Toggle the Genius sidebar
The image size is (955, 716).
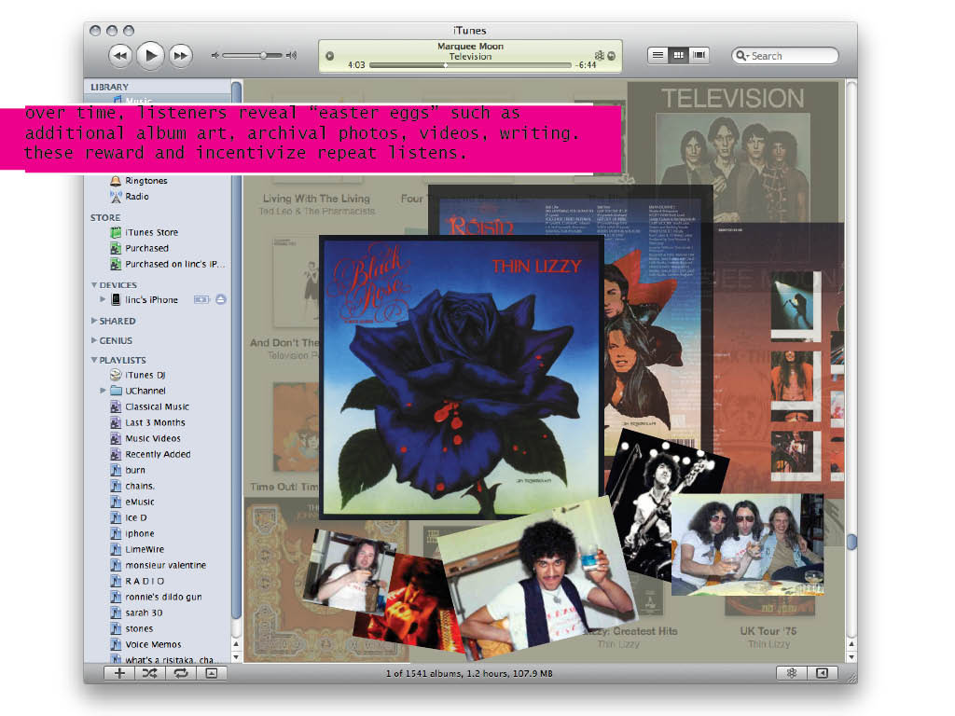click(823, 673)
